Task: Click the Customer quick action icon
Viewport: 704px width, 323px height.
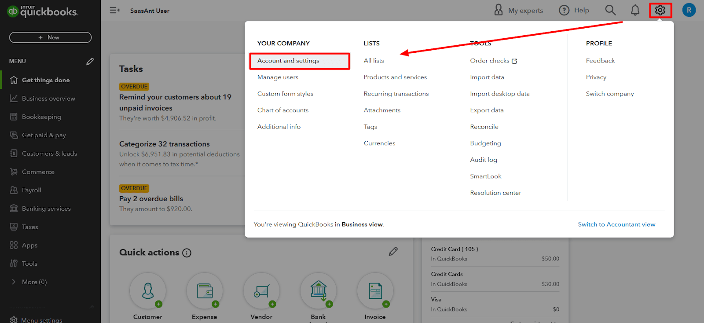Action: 148,291
